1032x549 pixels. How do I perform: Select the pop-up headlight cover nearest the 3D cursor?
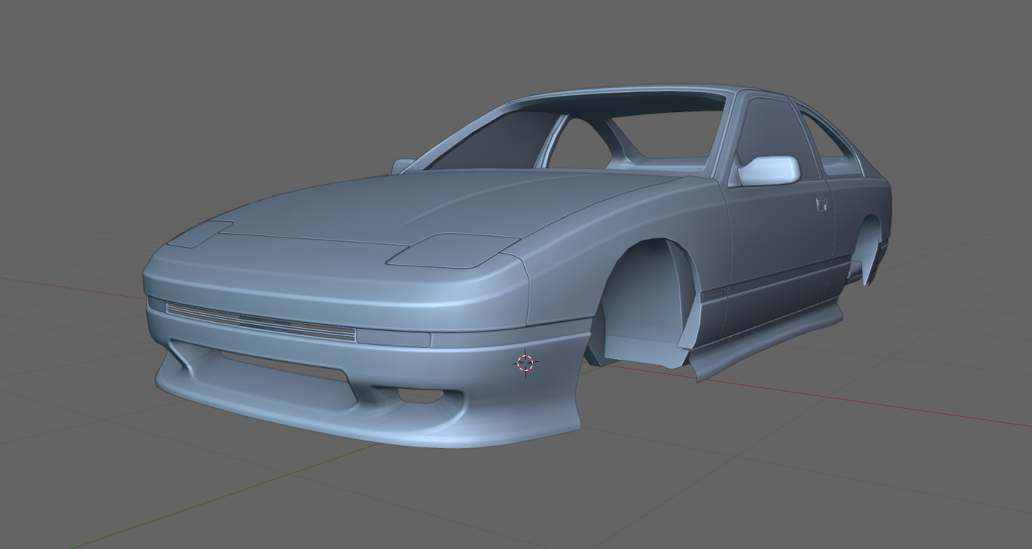452,250
